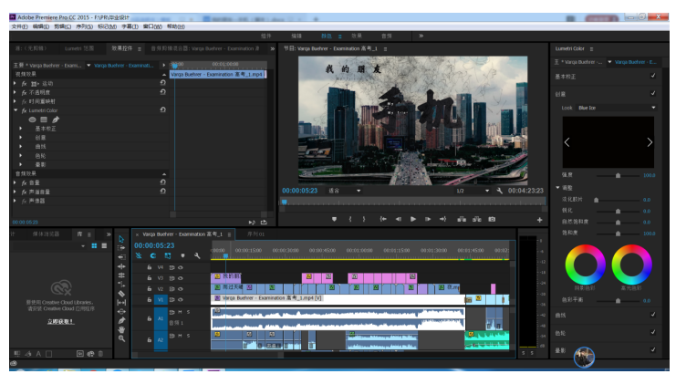Open the 序列(S) menu
Image resolution: width=676 pixels, height=374 pixels.
[x=85, y=26]
